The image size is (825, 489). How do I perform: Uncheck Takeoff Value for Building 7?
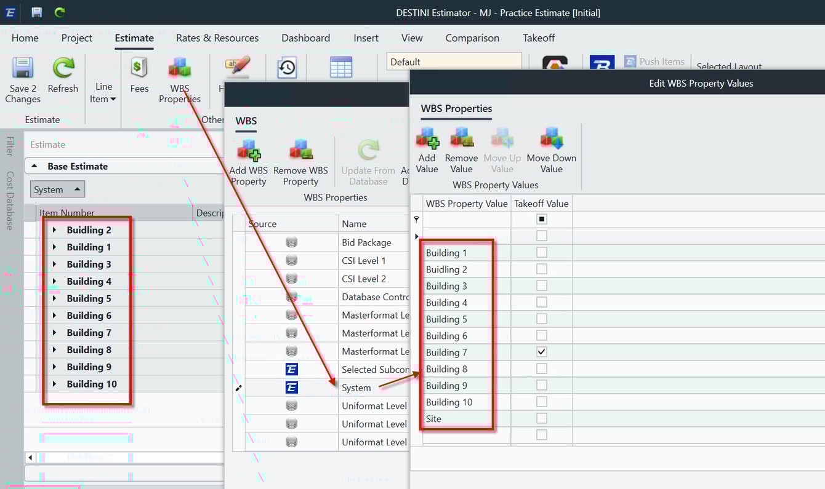pos(542,352)
